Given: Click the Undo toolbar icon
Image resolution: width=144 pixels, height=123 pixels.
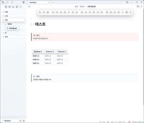Looking at the screenshot, I should (x=40, y=12).
